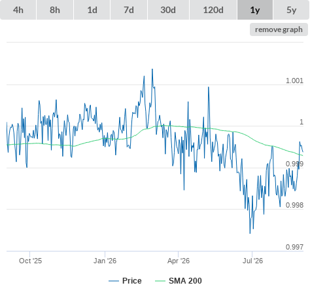Click the green SMA 200 legend marker
310x298 pixels.
point(160,281)
